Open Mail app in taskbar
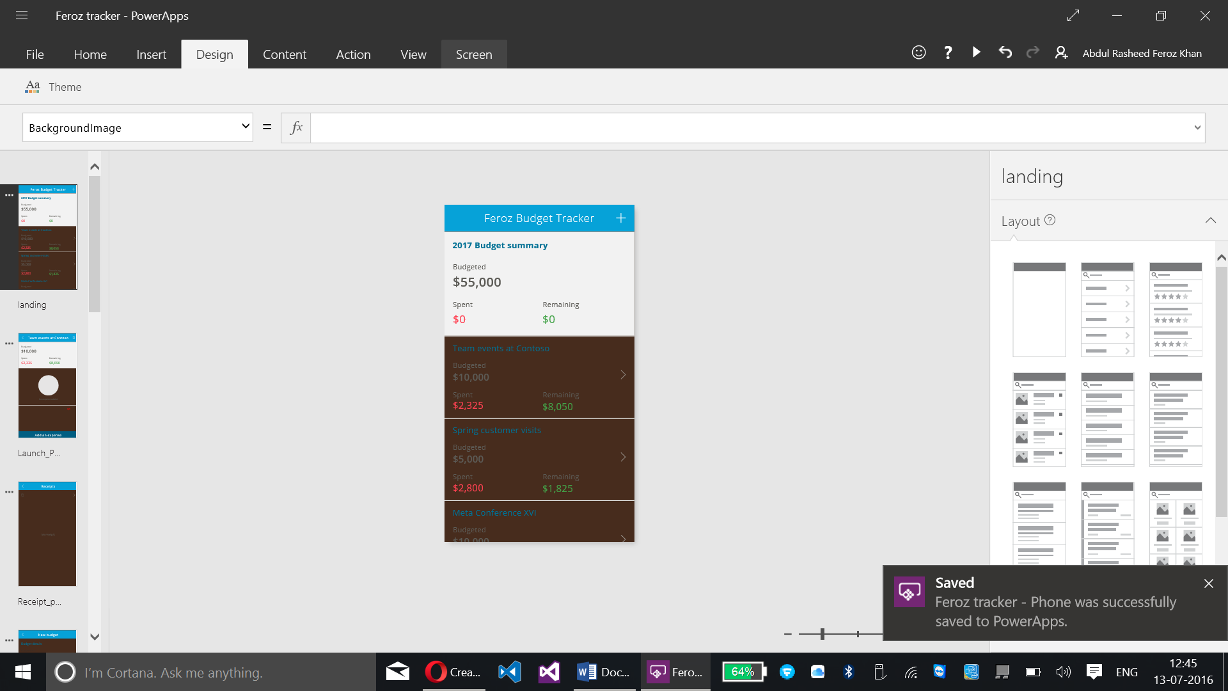The height and width of the screenshot is (691, 1228). [398, 672]
